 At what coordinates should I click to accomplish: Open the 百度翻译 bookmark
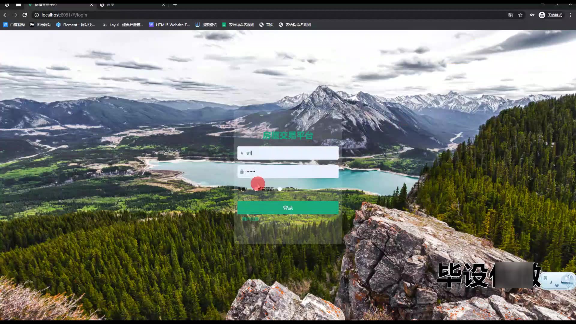14,25
